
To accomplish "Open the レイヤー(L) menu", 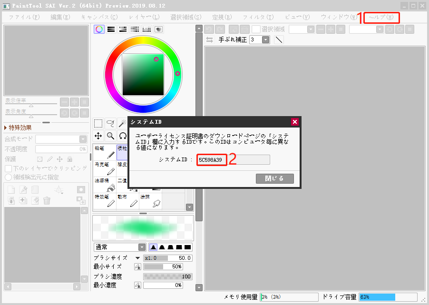I will coord(144,17).
